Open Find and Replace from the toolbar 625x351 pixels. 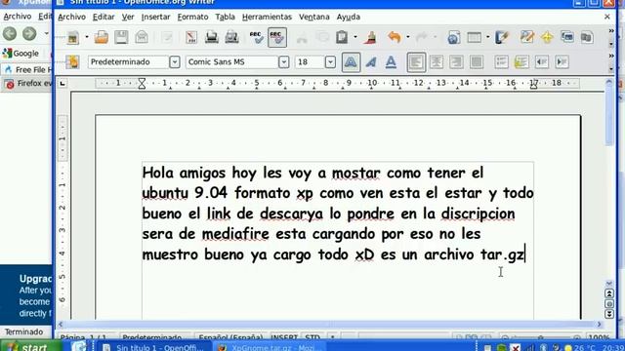click(527, 37)
